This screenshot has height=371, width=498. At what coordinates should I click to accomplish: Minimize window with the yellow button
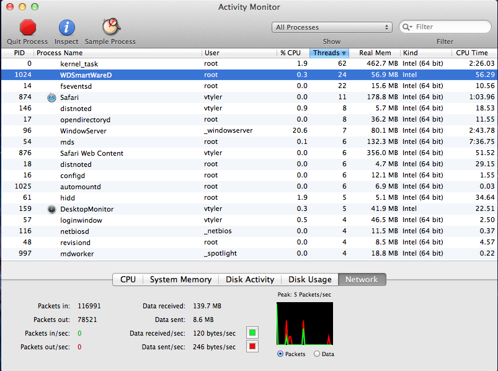pos(22,7)
